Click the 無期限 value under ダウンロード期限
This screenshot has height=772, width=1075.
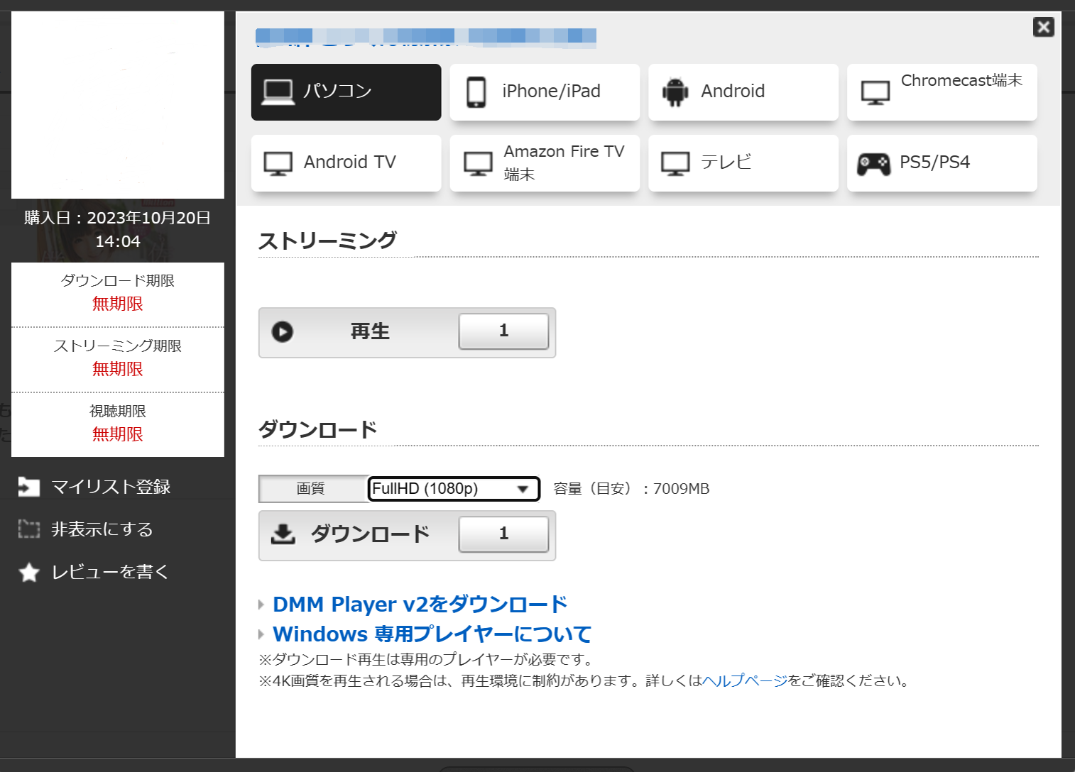[118, 304]
